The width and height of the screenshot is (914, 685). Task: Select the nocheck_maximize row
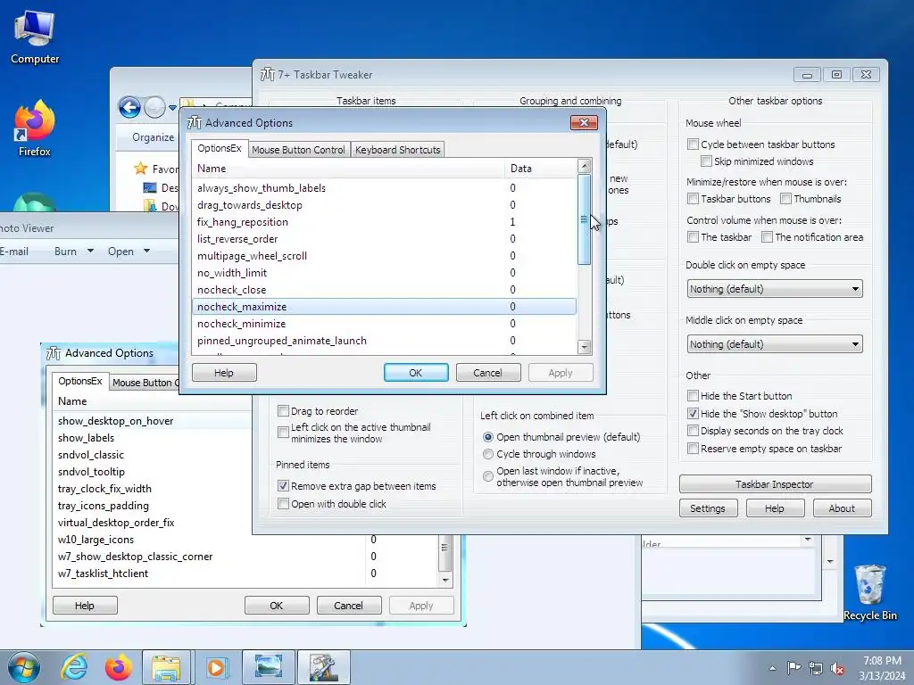(384, 307)
